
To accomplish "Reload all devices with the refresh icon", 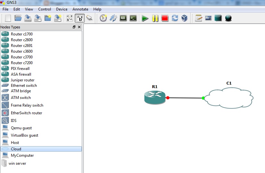I will click(175, 18).
